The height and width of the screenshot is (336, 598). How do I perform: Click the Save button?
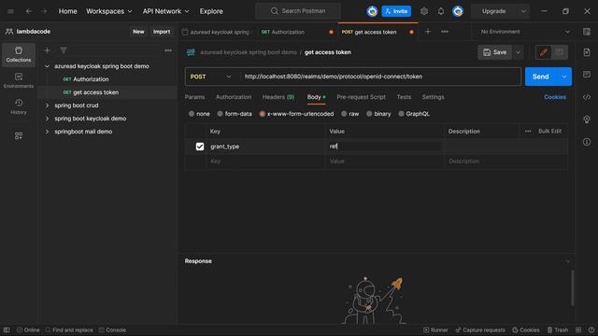(x=494, y=52)
